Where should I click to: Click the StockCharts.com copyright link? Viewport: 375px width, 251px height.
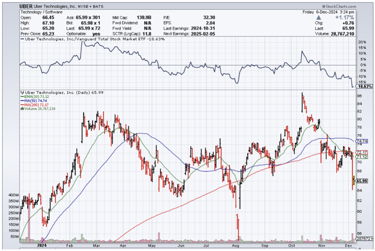click(x=339, y=6)
